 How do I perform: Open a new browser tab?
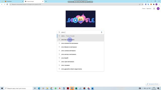[46, 1]
